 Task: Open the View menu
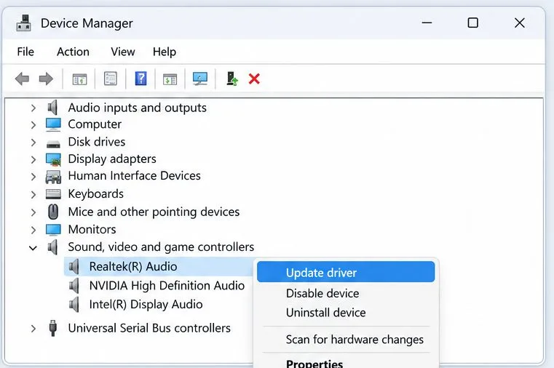click(x=122, y=52)
